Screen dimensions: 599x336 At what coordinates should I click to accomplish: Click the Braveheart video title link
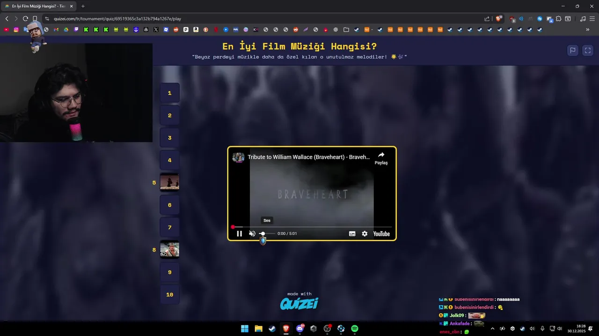pyautogui.click(x=309, y=157)
